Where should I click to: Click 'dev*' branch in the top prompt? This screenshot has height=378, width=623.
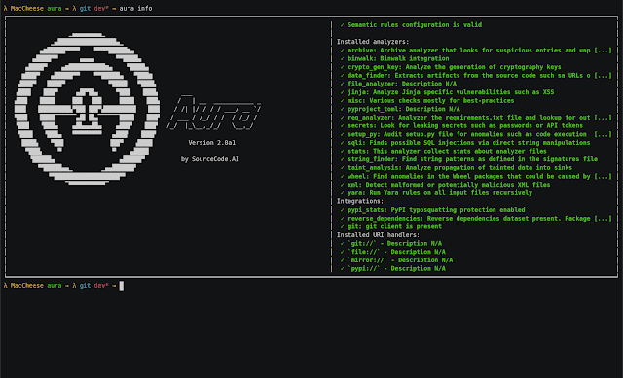(101, 8)
